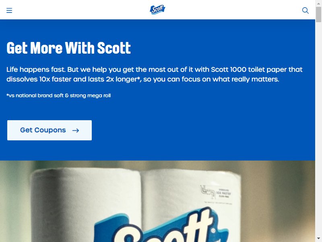Click the Life happens fast paragraph

(x=155, y=74)
